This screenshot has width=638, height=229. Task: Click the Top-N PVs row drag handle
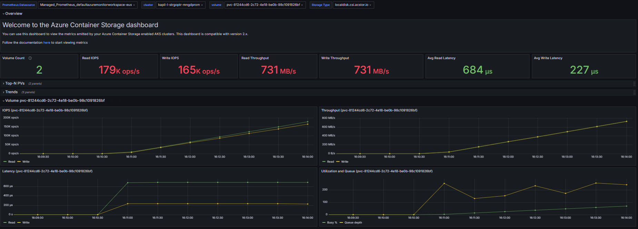pos(634,84)
